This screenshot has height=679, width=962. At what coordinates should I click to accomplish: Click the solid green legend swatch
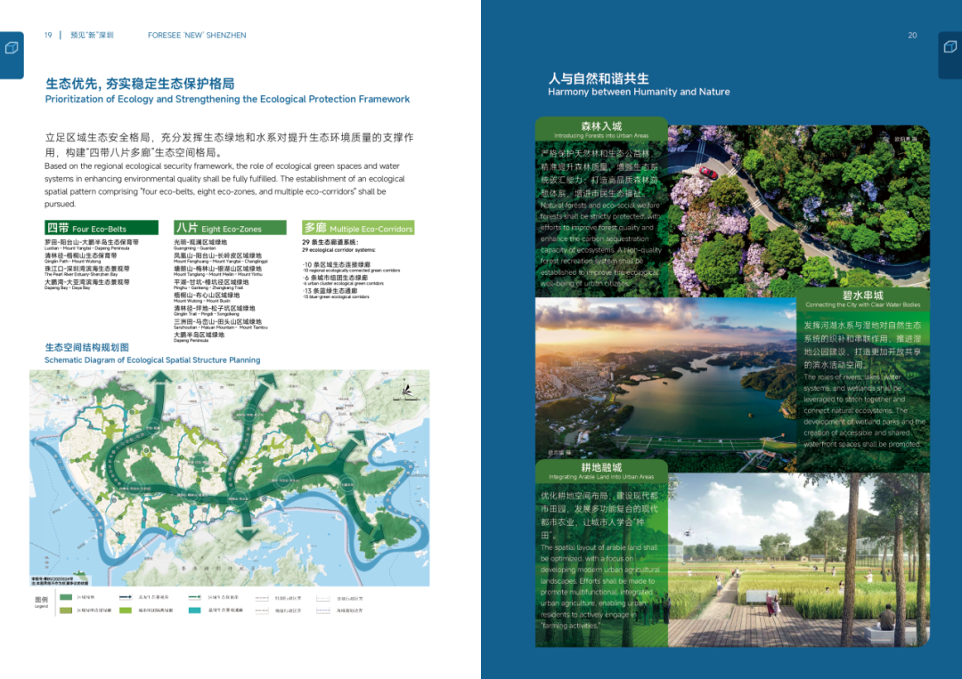pos(66,598)
